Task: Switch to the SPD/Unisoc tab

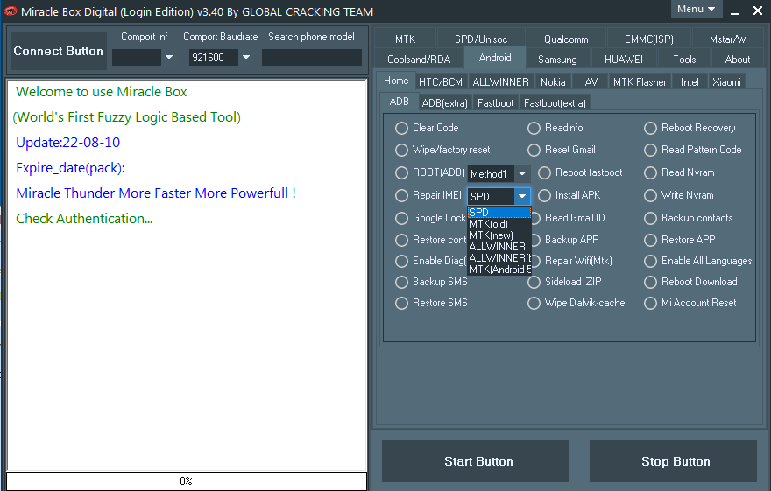Action: point(481,39)
